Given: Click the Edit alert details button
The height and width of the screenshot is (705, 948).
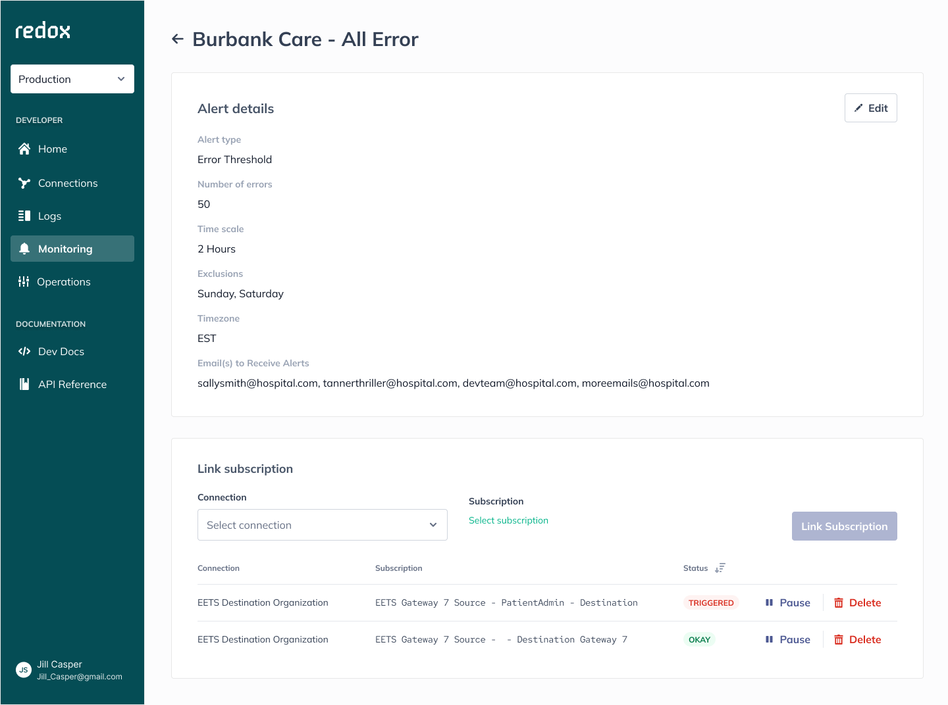Looking at the screenshot, I should [x=870, y=108].
